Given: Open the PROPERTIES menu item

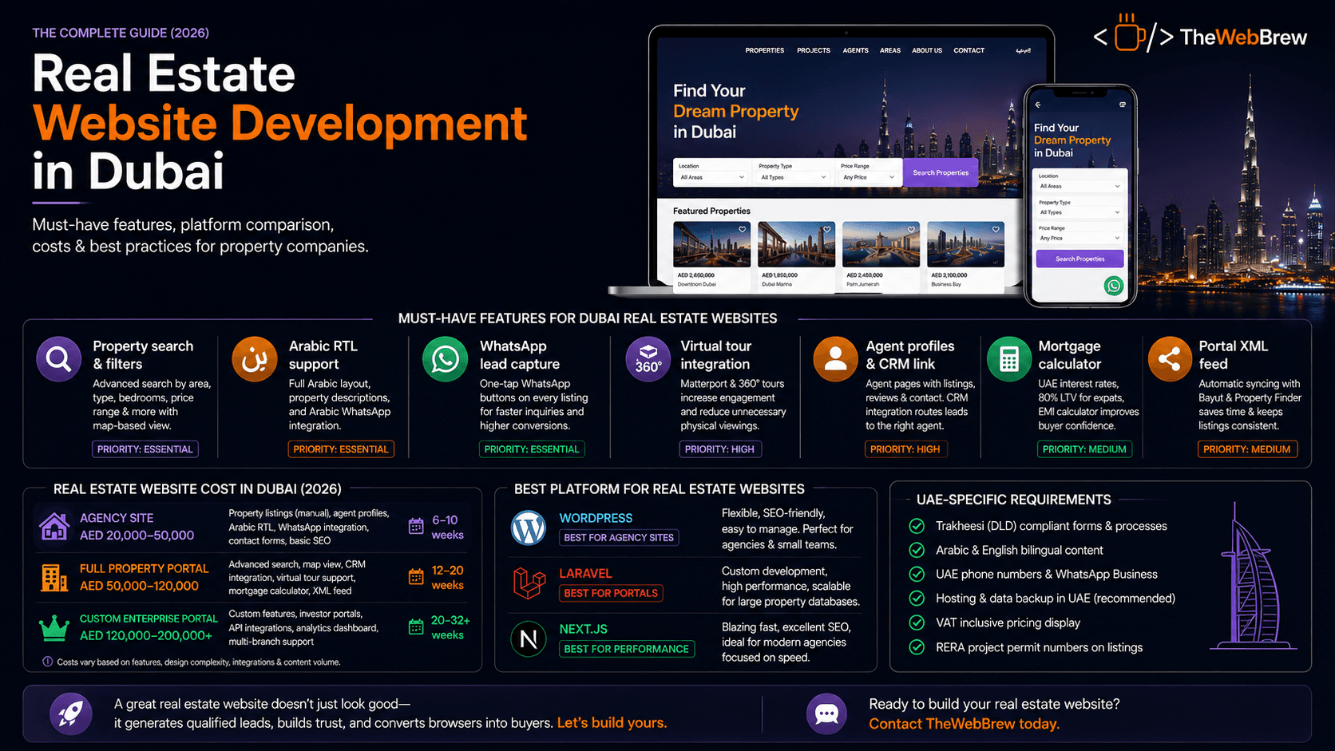Looking at the screenshot, I should click(x=765, y=50).
